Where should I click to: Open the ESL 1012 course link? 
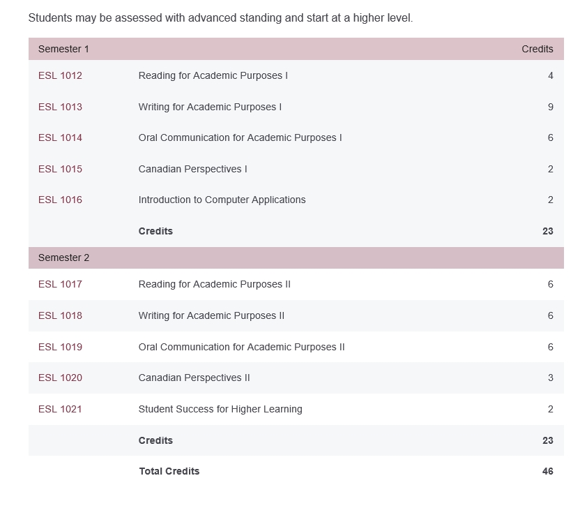pyautogui.click(x=60, y=75)
